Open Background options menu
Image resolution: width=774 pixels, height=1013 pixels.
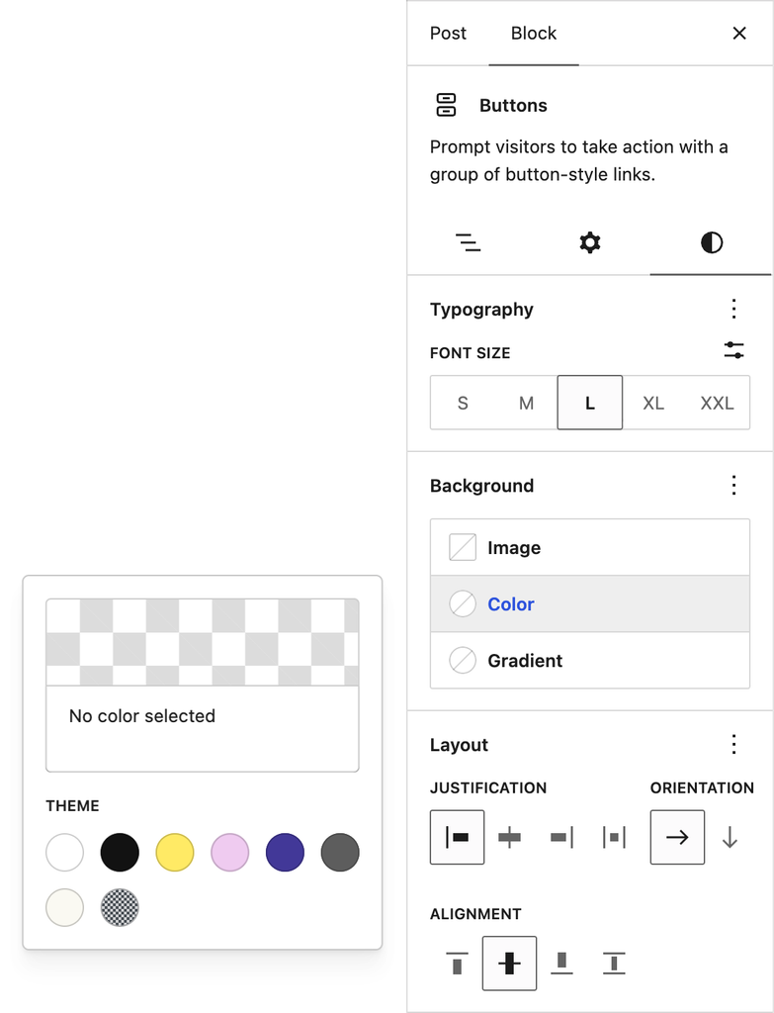click(733, 485)
